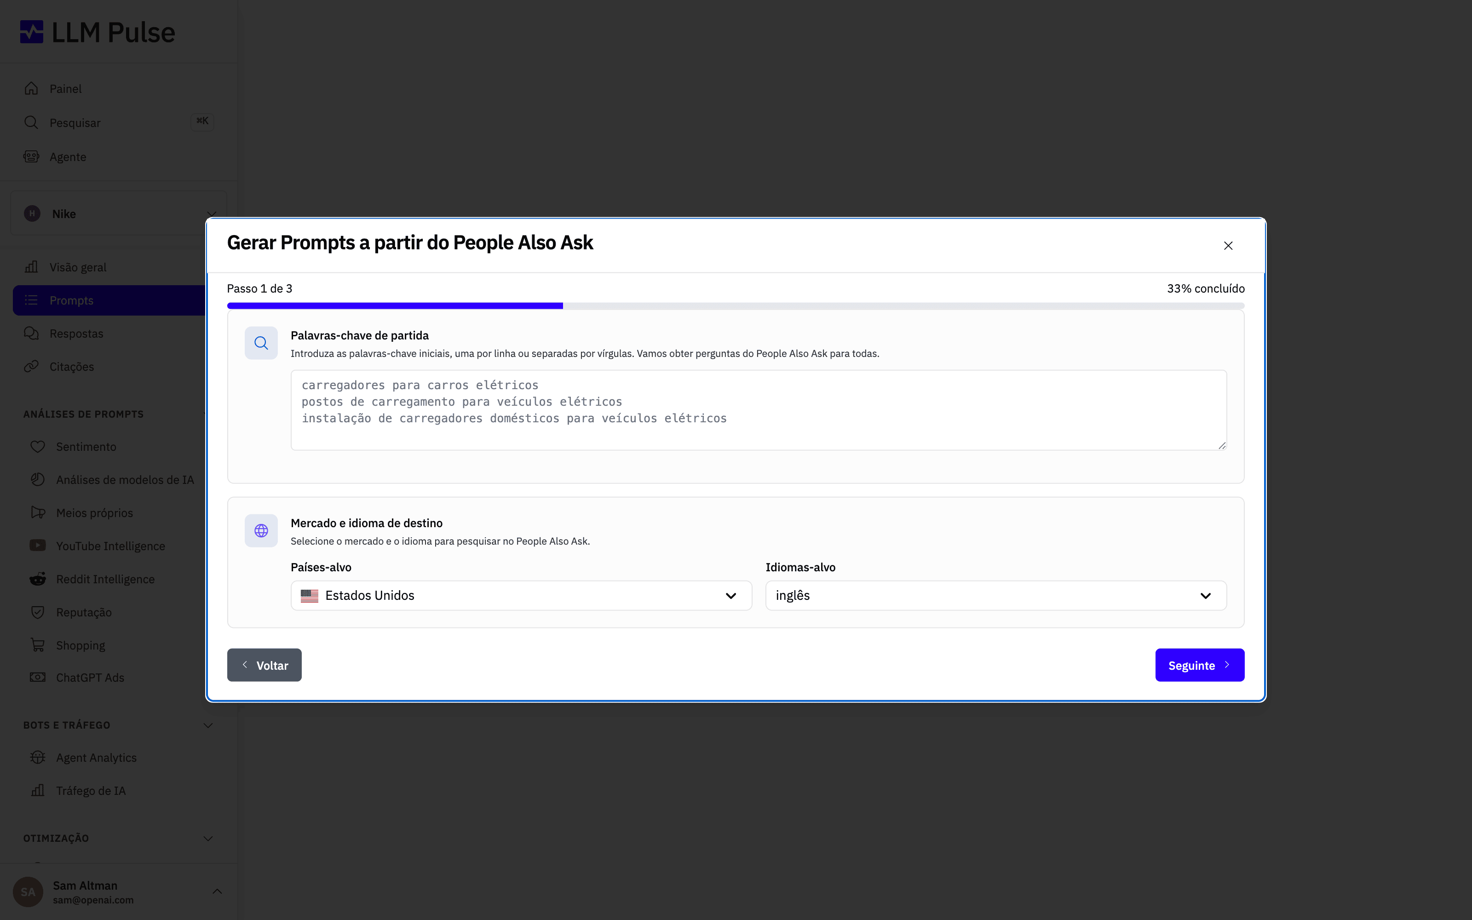
Task: Click the SA user avatar
Action: (28, 892)
